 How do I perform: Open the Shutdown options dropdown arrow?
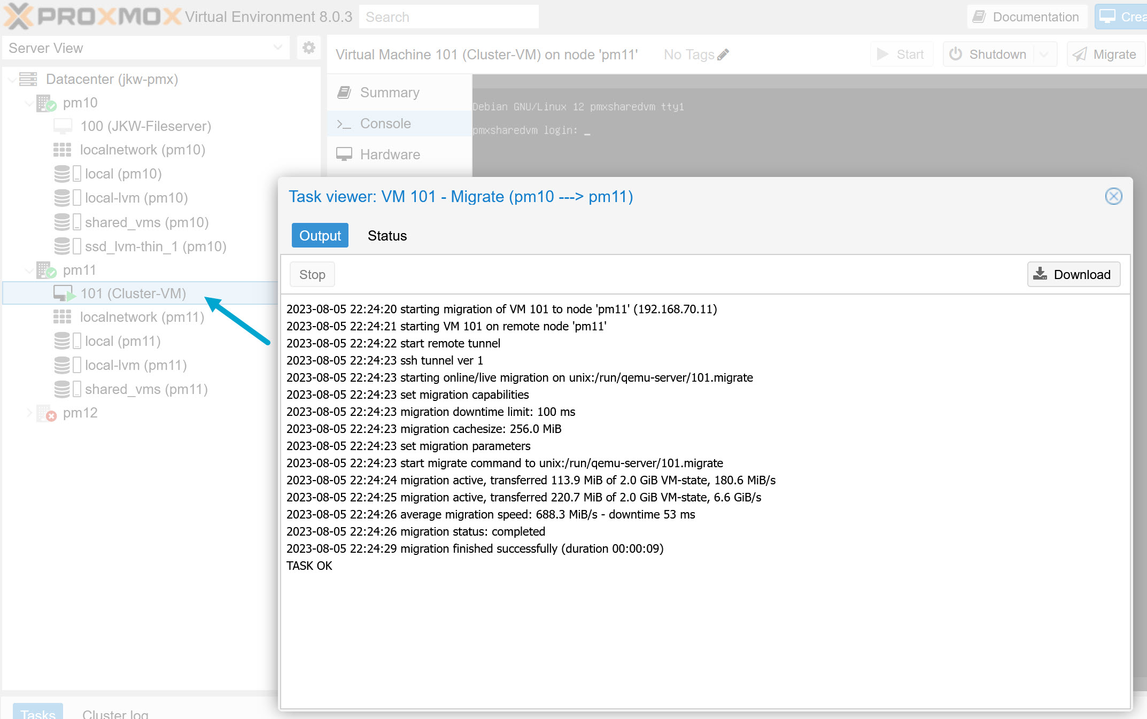pyautogui.click(x=1044, y=55)
